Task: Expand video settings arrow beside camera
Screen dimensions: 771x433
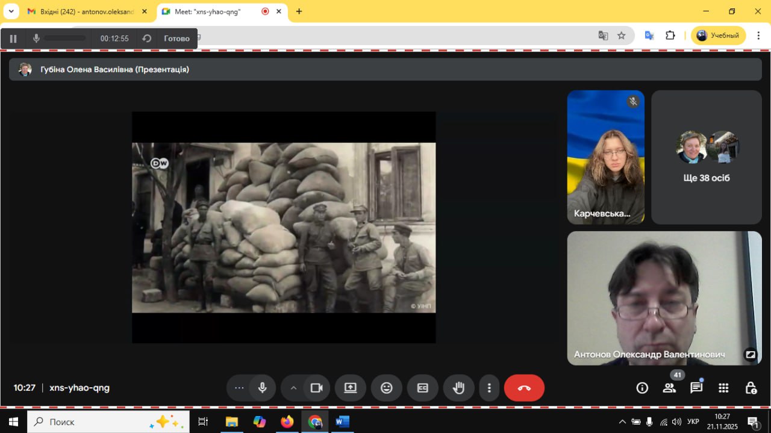Action: pos(293,388)
